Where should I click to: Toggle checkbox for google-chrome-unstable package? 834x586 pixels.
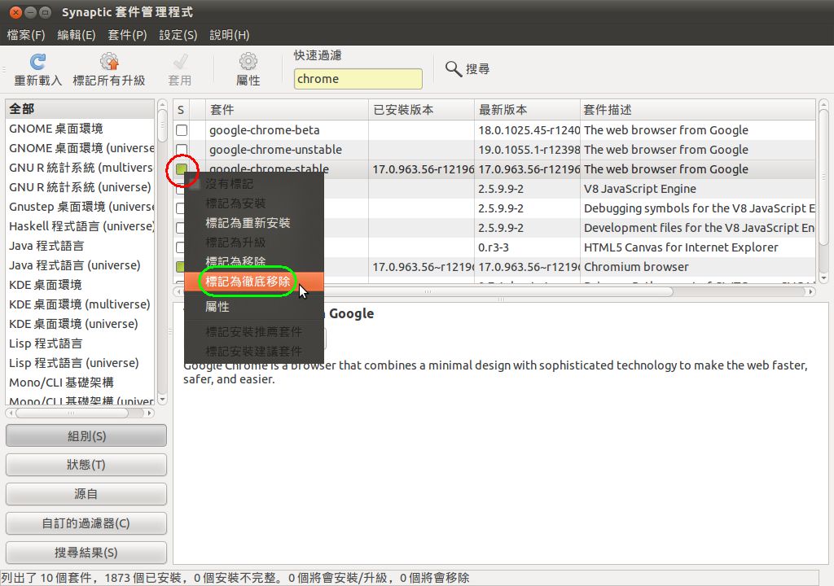point(182,150)
